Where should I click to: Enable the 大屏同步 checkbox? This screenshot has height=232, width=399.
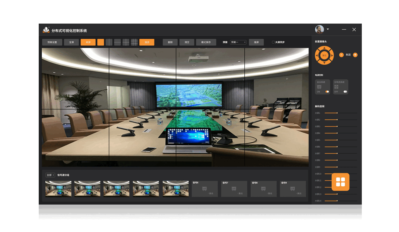273,42
